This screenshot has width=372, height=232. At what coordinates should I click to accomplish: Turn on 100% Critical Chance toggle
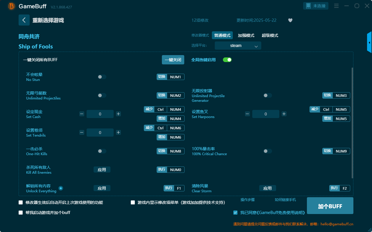pyautogui.click(x=267, y=151)
